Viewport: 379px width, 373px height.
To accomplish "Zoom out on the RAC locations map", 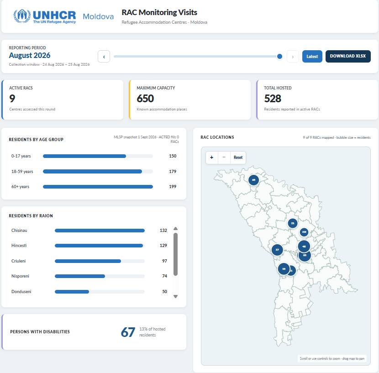I will (x=224, y=158).
